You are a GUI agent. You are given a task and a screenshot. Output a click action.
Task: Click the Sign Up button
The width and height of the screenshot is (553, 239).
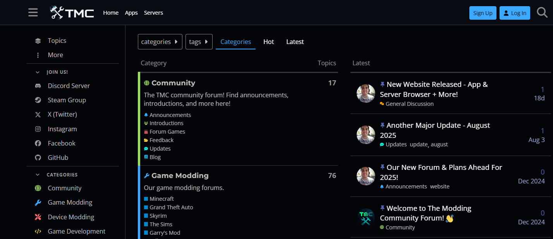click(x=483, y=13)
